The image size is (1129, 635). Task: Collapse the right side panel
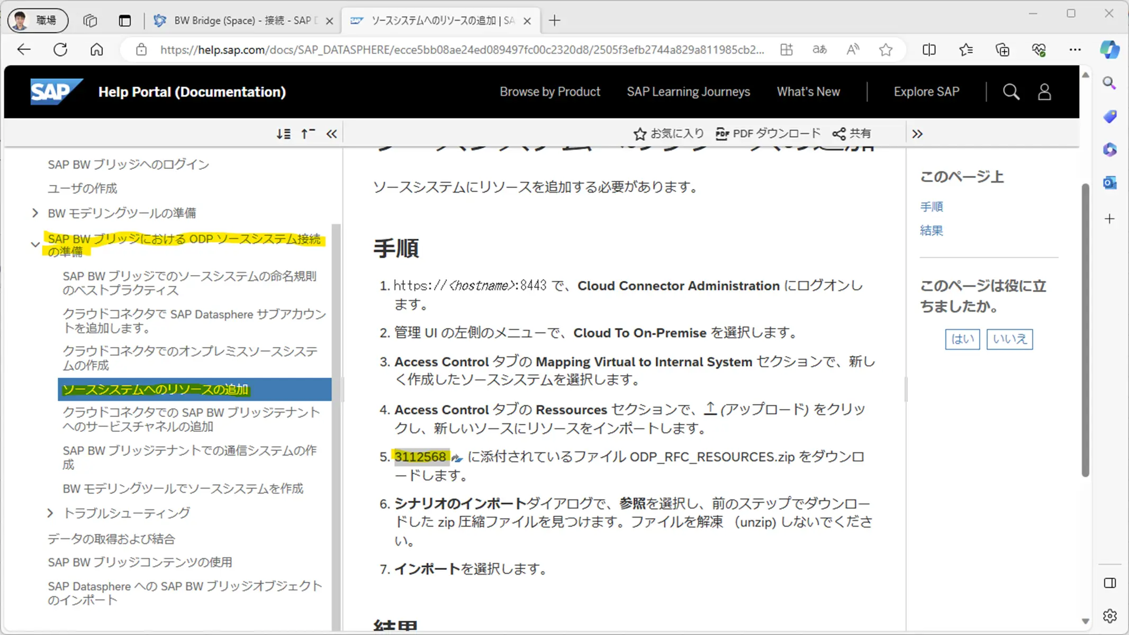(x=917, y=134)
